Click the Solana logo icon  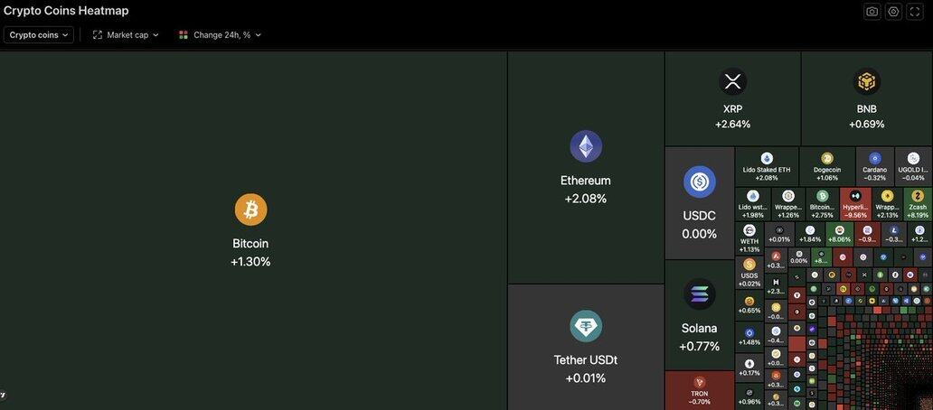[699, 294]
